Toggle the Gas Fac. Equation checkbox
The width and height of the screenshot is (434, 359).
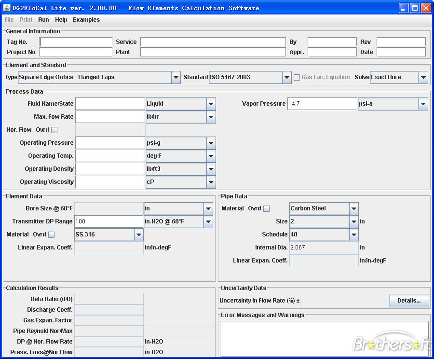click(x=297, y=77)
